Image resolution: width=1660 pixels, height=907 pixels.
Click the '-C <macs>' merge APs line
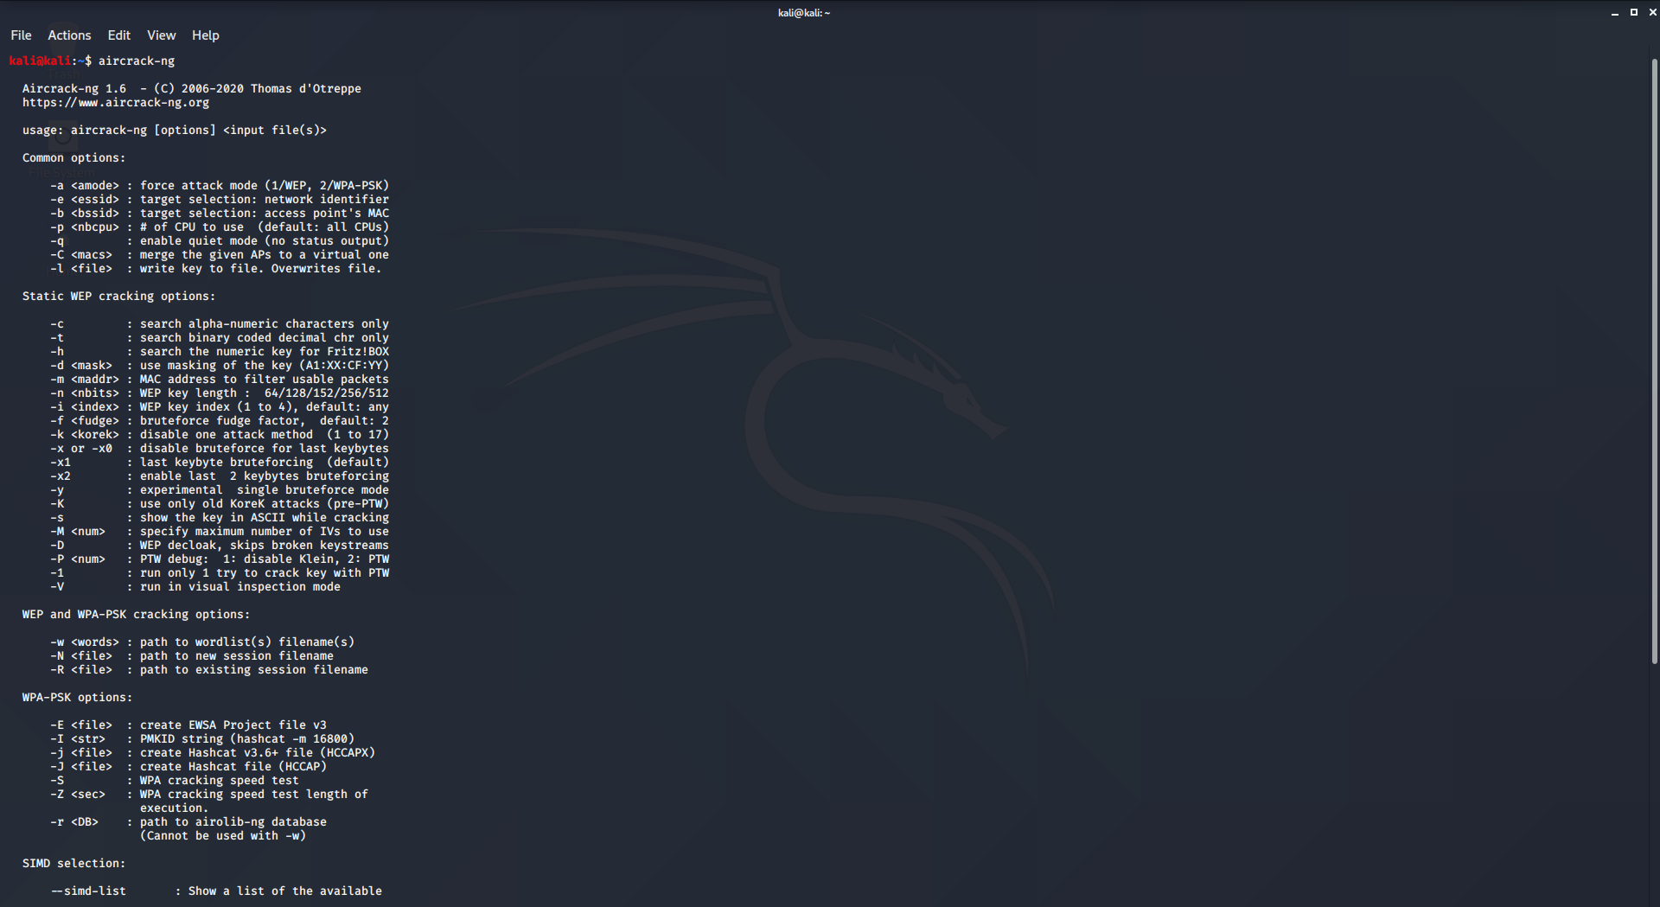220,255
